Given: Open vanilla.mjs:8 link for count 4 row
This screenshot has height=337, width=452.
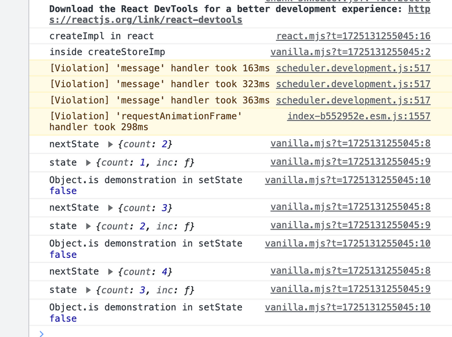Looking at the screenshot, I should [350, 271].
